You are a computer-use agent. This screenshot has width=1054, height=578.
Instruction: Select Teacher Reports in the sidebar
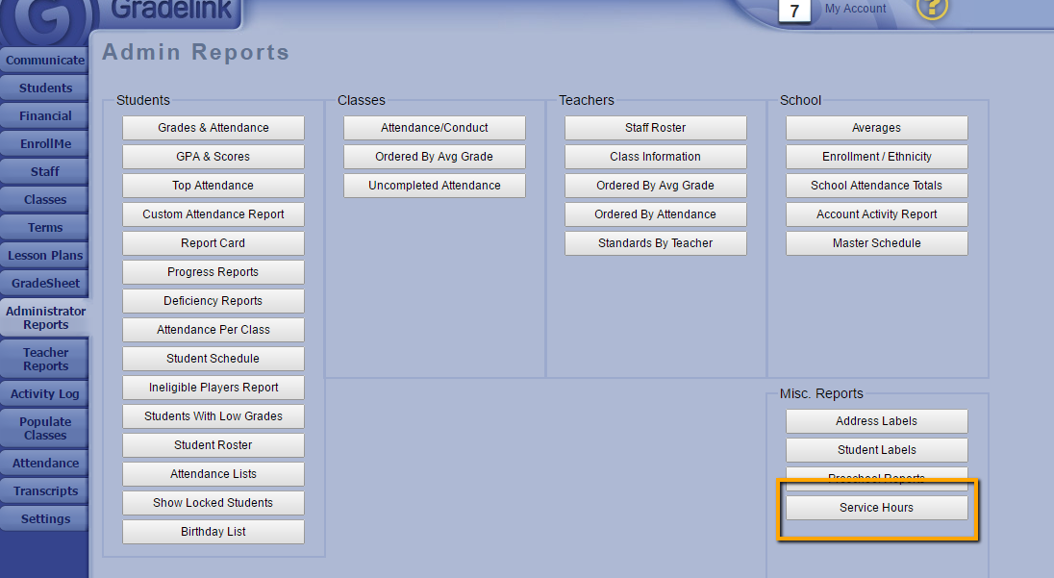point(45,359)
